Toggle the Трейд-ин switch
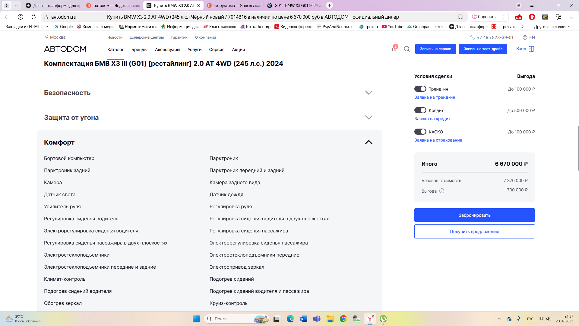The width and height of the screenshot is (579, 326). pos(420,89)
